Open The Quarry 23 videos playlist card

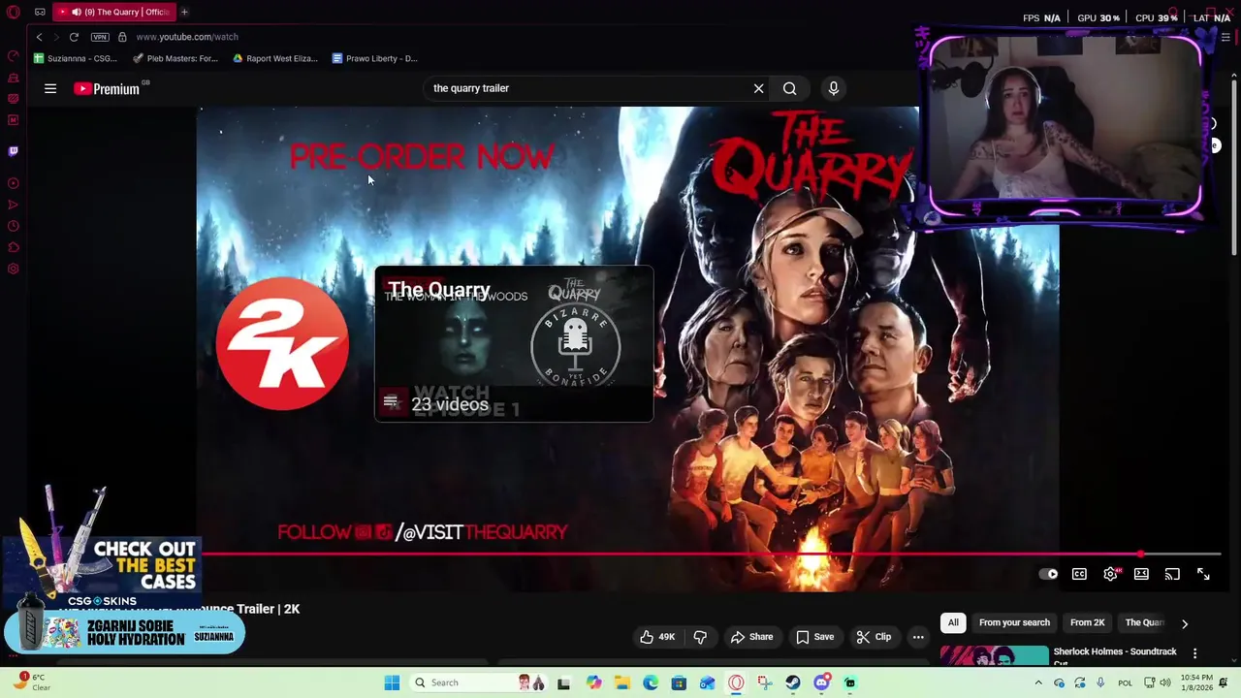point(514,344)
